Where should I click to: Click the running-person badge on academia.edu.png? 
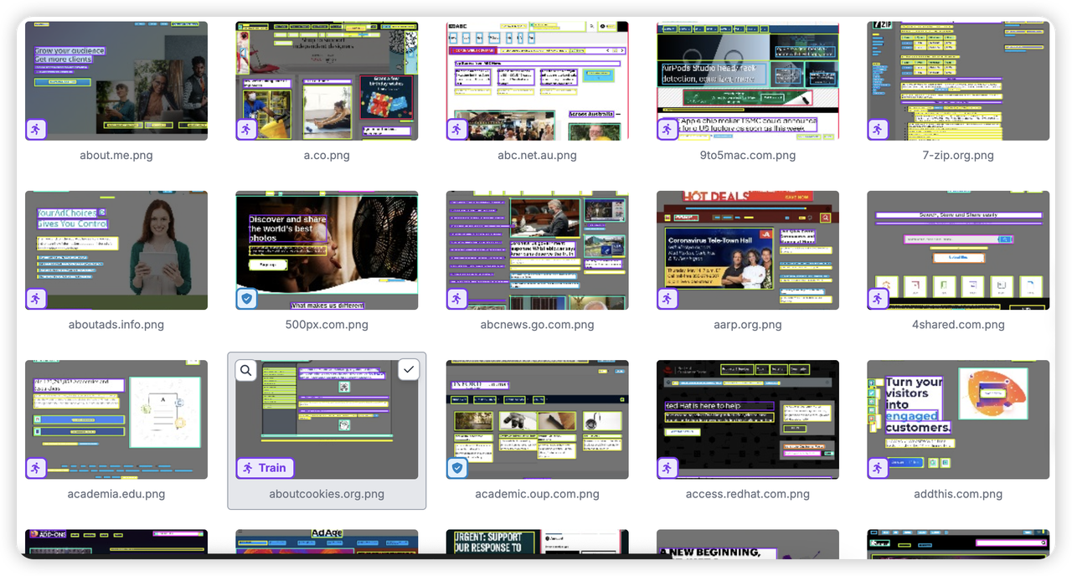[x=35, y=468]
